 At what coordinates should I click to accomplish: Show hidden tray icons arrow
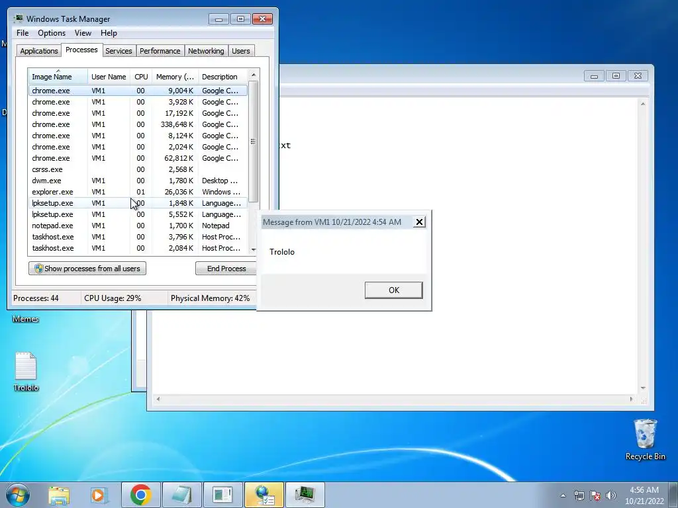pyautogui.click(x=563, y=495)
